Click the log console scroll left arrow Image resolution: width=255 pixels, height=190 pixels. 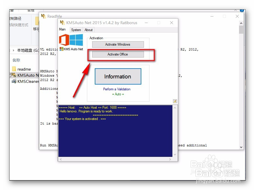[x=61, y=159]
